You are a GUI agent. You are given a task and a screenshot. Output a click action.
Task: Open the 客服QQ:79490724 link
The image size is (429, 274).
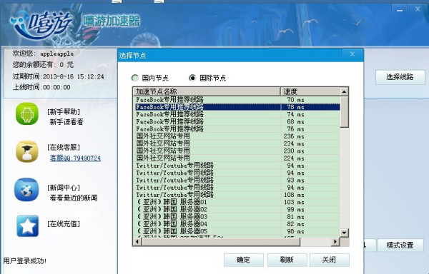coord(75,158)
